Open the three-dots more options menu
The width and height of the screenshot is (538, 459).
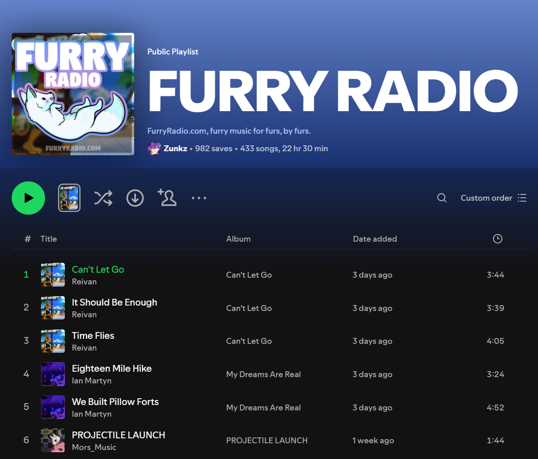coord(199,198)
